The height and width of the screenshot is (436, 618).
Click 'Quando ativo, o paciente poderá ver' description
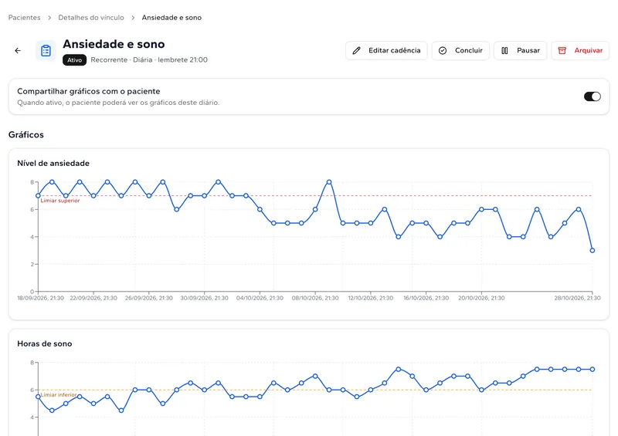(118, 103)
